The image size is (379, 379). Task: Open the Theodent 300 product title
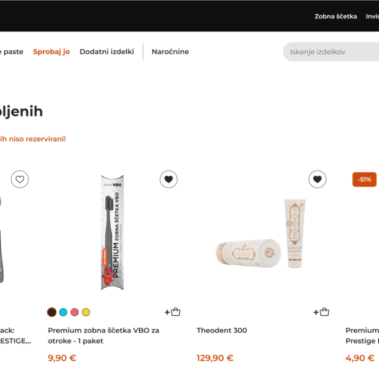click(x=221, y=330)
